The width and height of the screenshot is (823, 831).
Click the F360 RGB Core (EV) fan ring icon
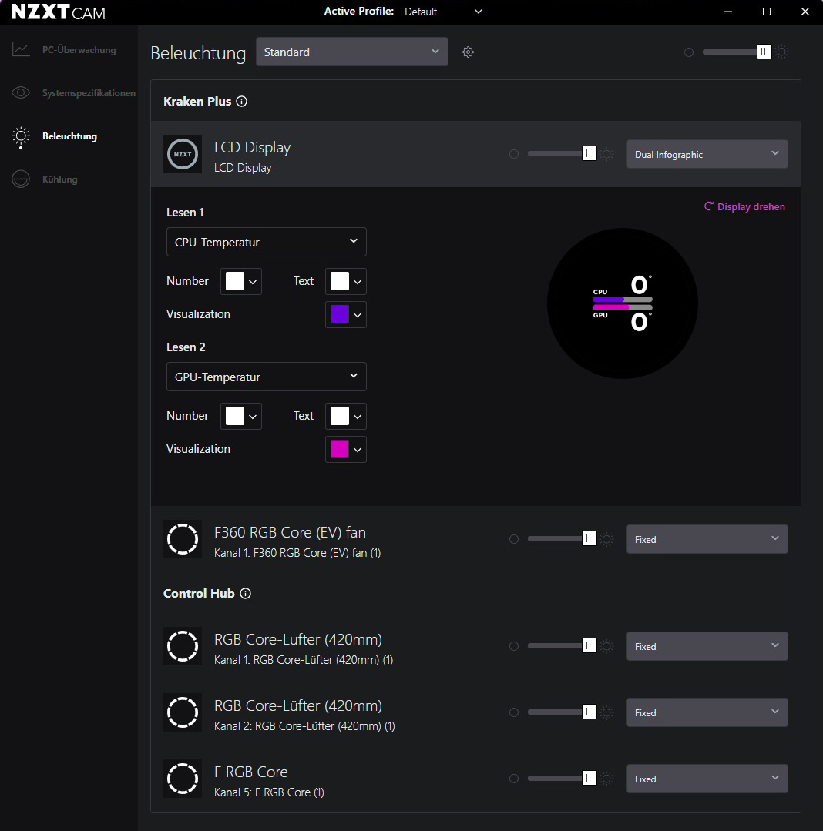183,539
